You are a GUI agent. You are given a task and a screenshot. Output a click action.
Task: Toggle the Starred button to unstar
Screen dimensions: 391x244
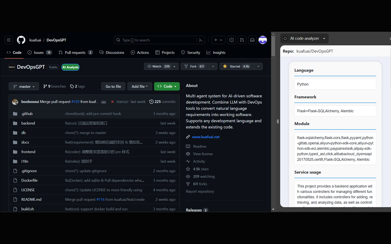(x=237, y=66)
